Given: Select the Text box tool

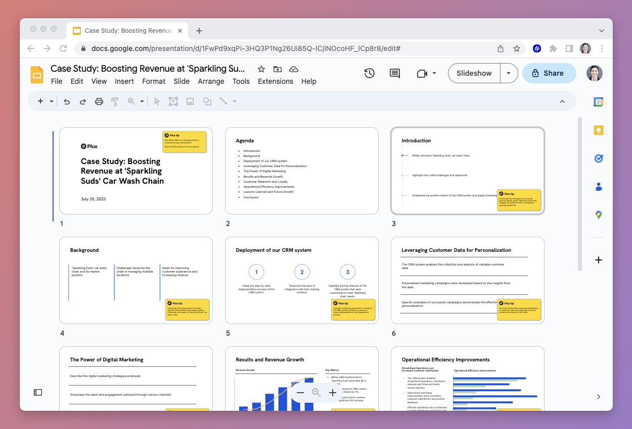Looking at the screenshot, I should coord(173,101).
